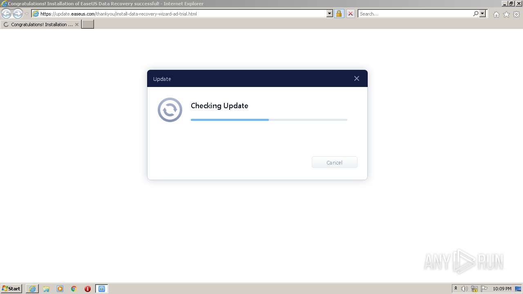Click the Search box

point(415,14)
